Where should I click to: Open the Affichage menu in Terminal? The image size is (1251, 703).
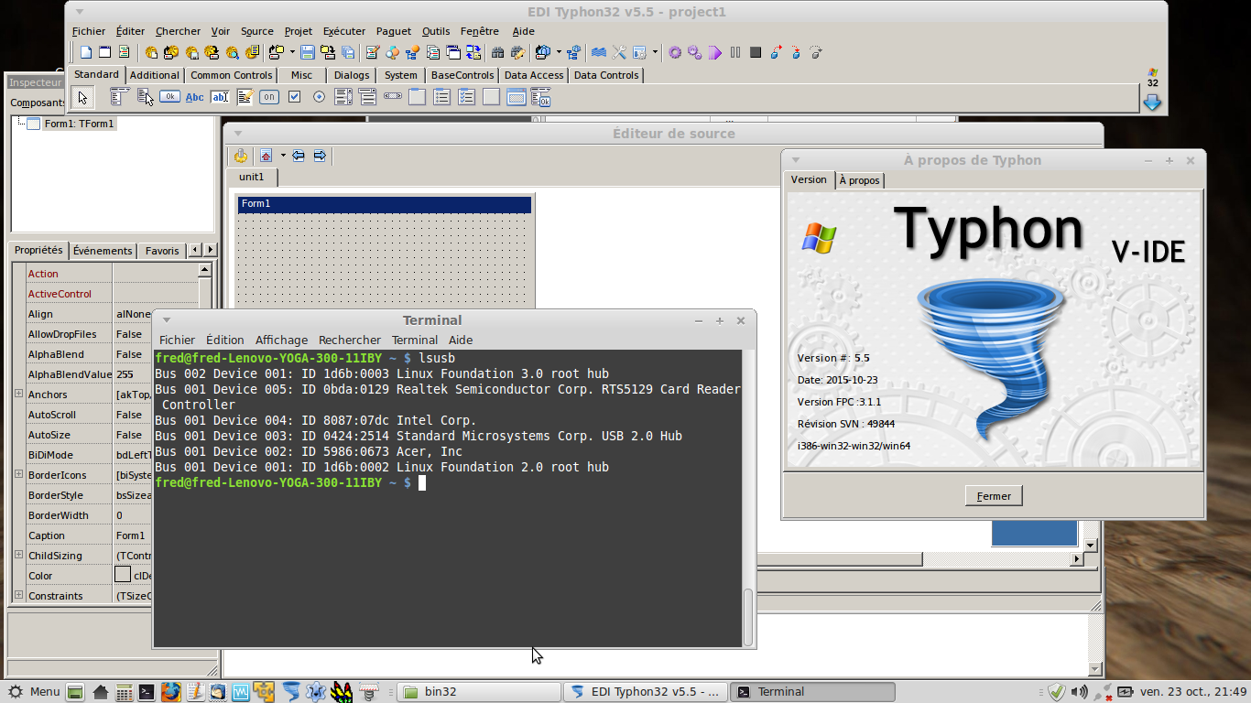pyautogui.click(x=281, y=340)
